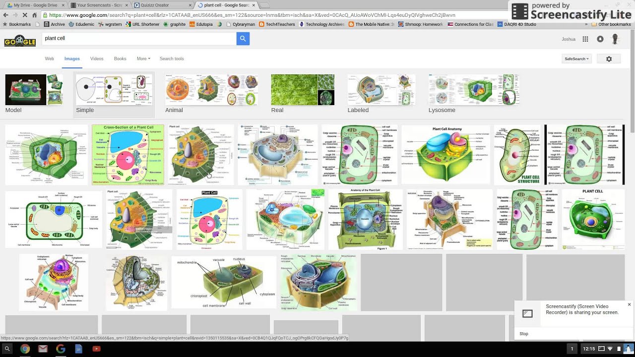Filter results by Real category
Image resolution: width=635 pixels, height=357 pixels.
pos(303,94)
